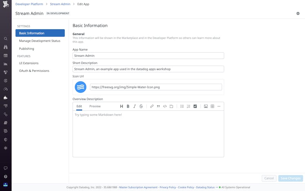
Task: Insert a link with the chain icon
Action: [x=152, y=106]
